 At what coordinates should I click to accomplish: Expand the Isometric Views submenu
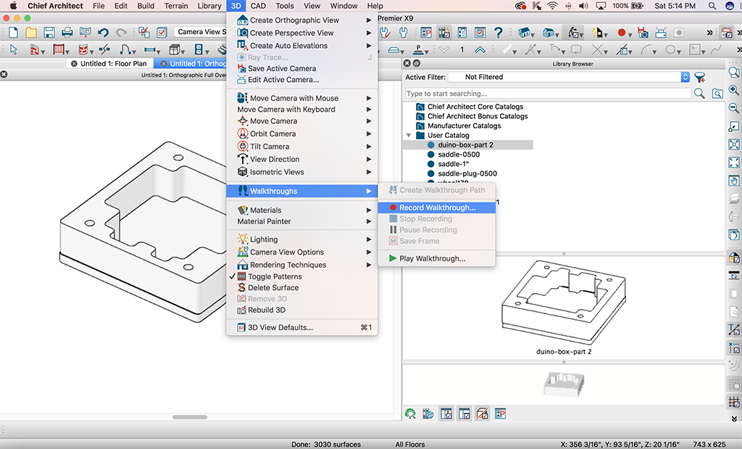302,172
